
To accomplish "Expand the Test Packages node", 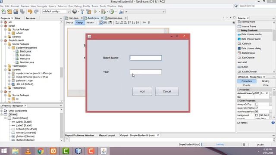I will pyautogui.click(x=6, y=66).
